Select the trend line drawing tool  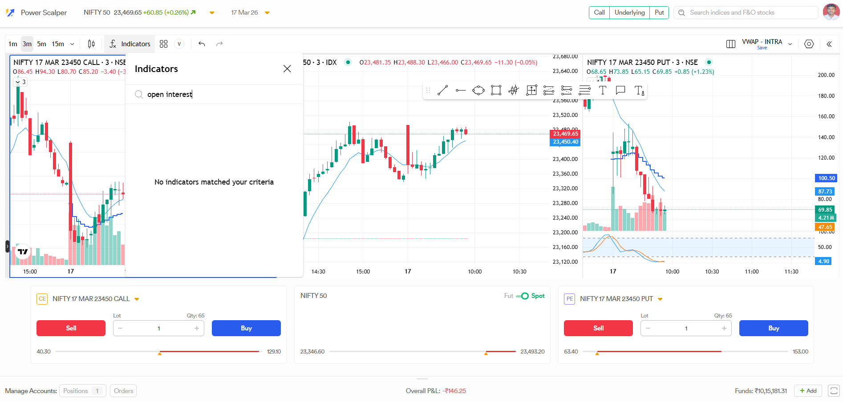(442, 91)
